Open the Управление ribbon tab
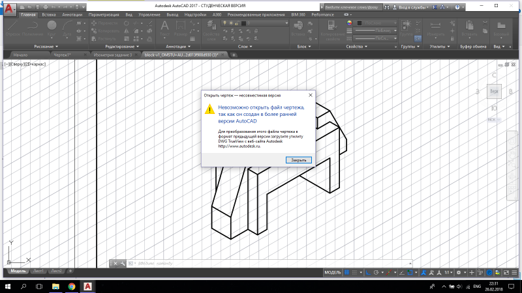This screenshot has height=293, width=522. click(x=149, y=14)
